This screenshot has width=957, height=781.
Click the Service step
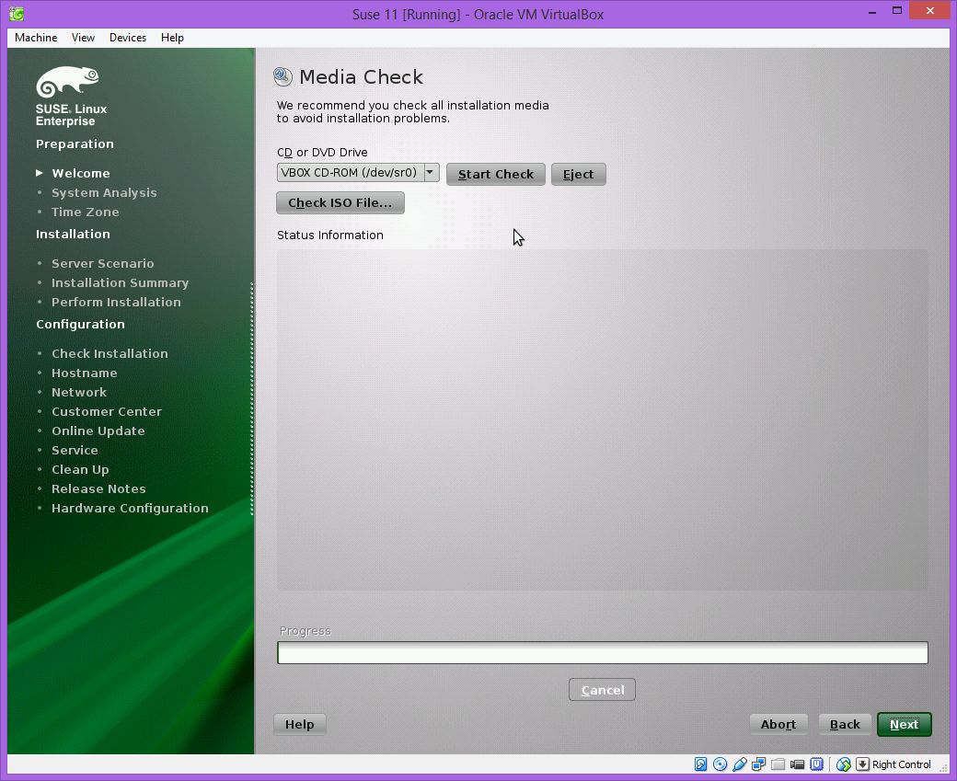75,451
